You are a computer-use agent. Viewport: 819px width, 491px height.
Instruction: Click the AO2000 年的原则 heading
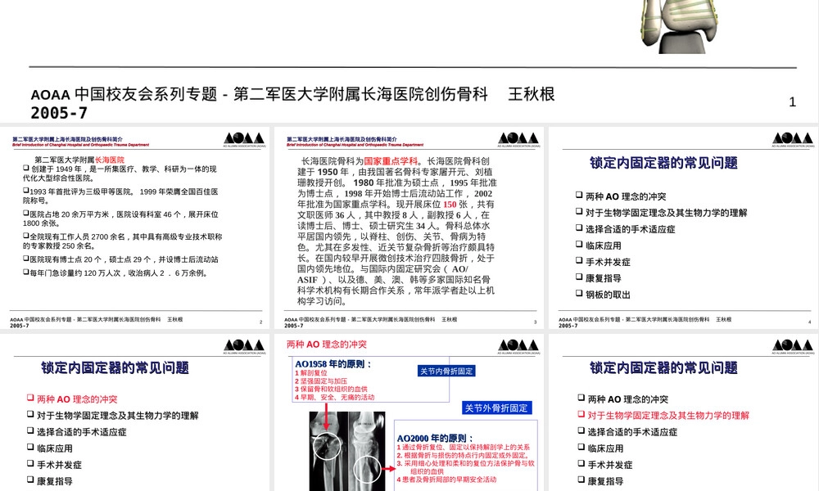435,439
